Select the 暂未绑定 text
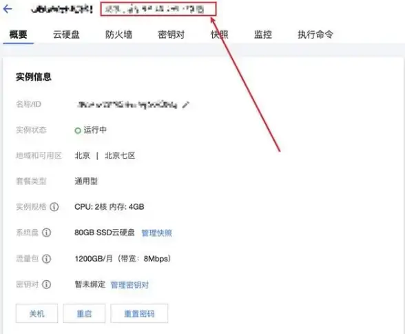The image size is (405, 334). pos(90,284)
